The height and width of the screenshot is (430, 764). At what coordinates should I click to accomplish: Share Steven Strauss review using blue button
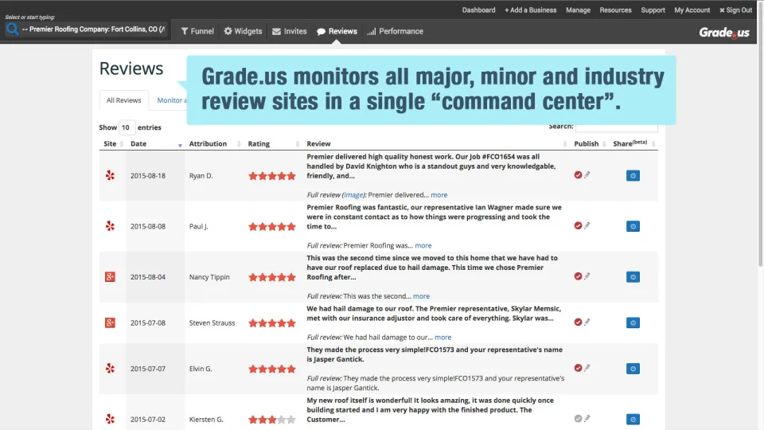tap(633, 322)
